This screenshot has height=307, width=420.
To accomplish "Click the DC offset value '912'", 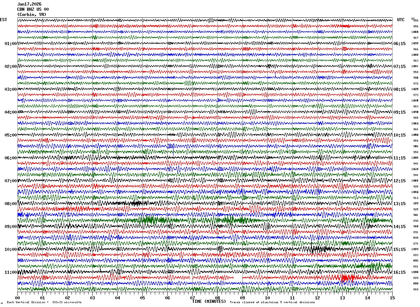I will point(415,198).
